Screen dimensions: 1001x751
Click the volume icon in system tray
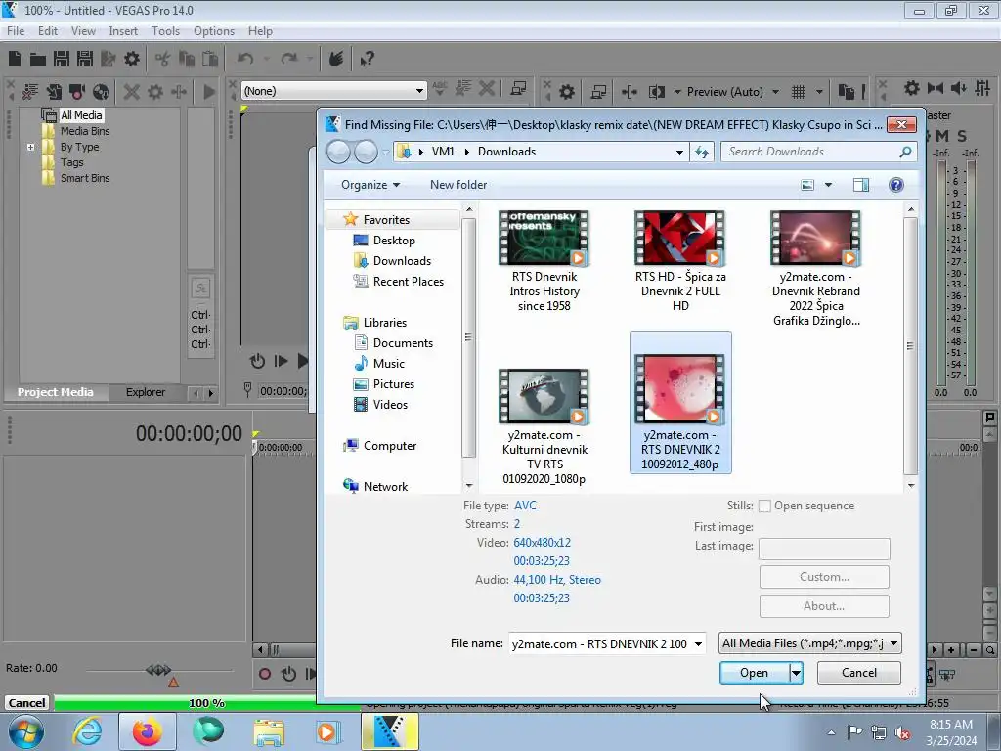click(902, 732)
